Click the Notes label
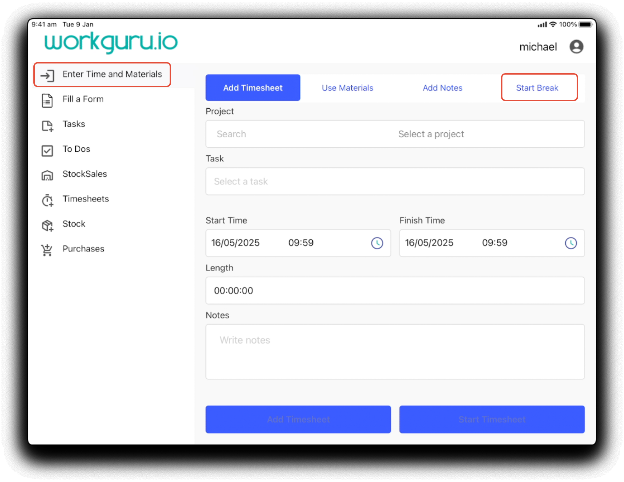Screen dimensions: 624x482 (x=217, y=315)
